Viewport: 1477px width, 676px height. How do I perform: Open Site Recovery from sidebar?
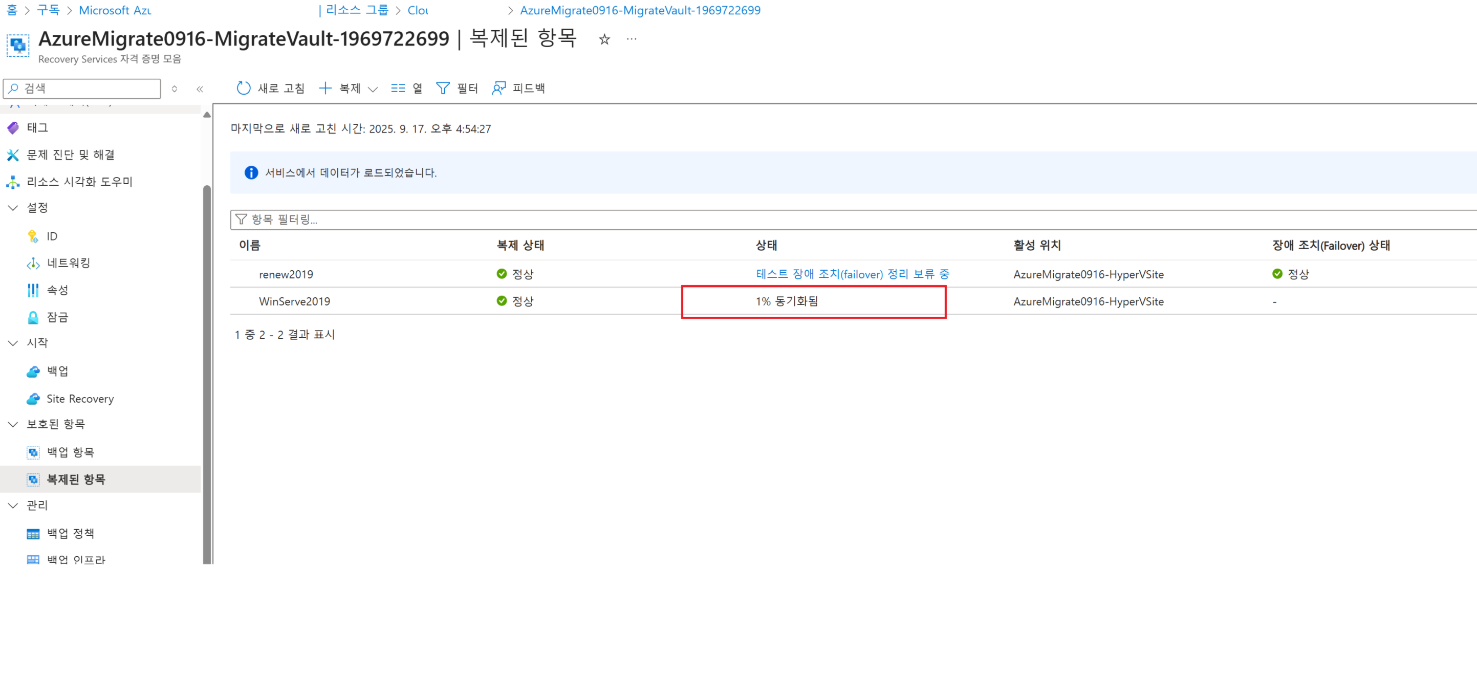[80, 399]
